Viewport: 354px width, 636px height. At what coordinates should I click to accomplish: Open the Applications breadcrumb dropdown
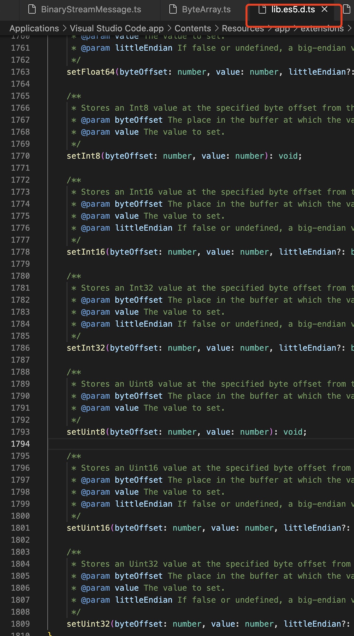34,28
